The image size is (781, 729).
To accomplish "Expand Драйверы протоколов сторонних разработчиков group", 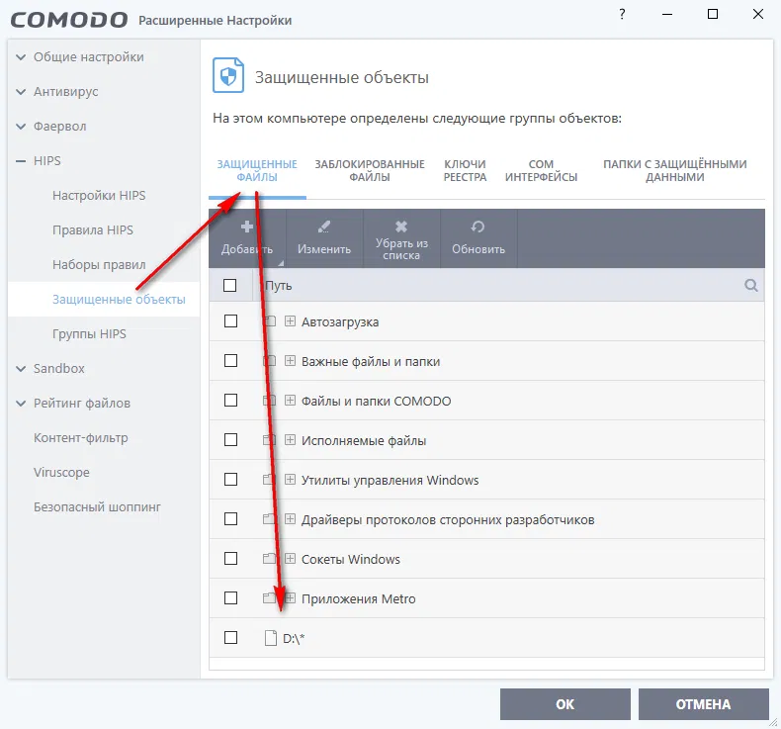I will (290, 518).
